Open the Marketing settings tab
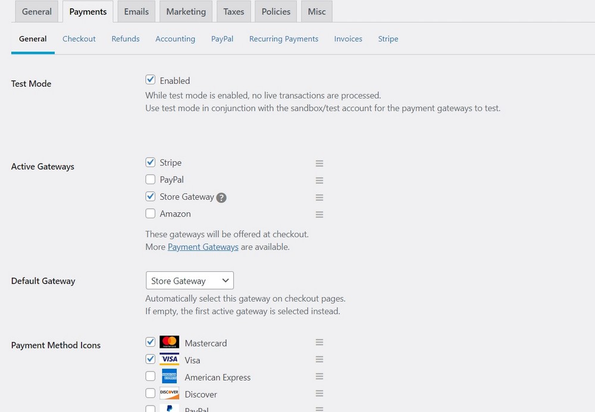The height and width of the screenshot is (412, 595). [x=186, y=11]
